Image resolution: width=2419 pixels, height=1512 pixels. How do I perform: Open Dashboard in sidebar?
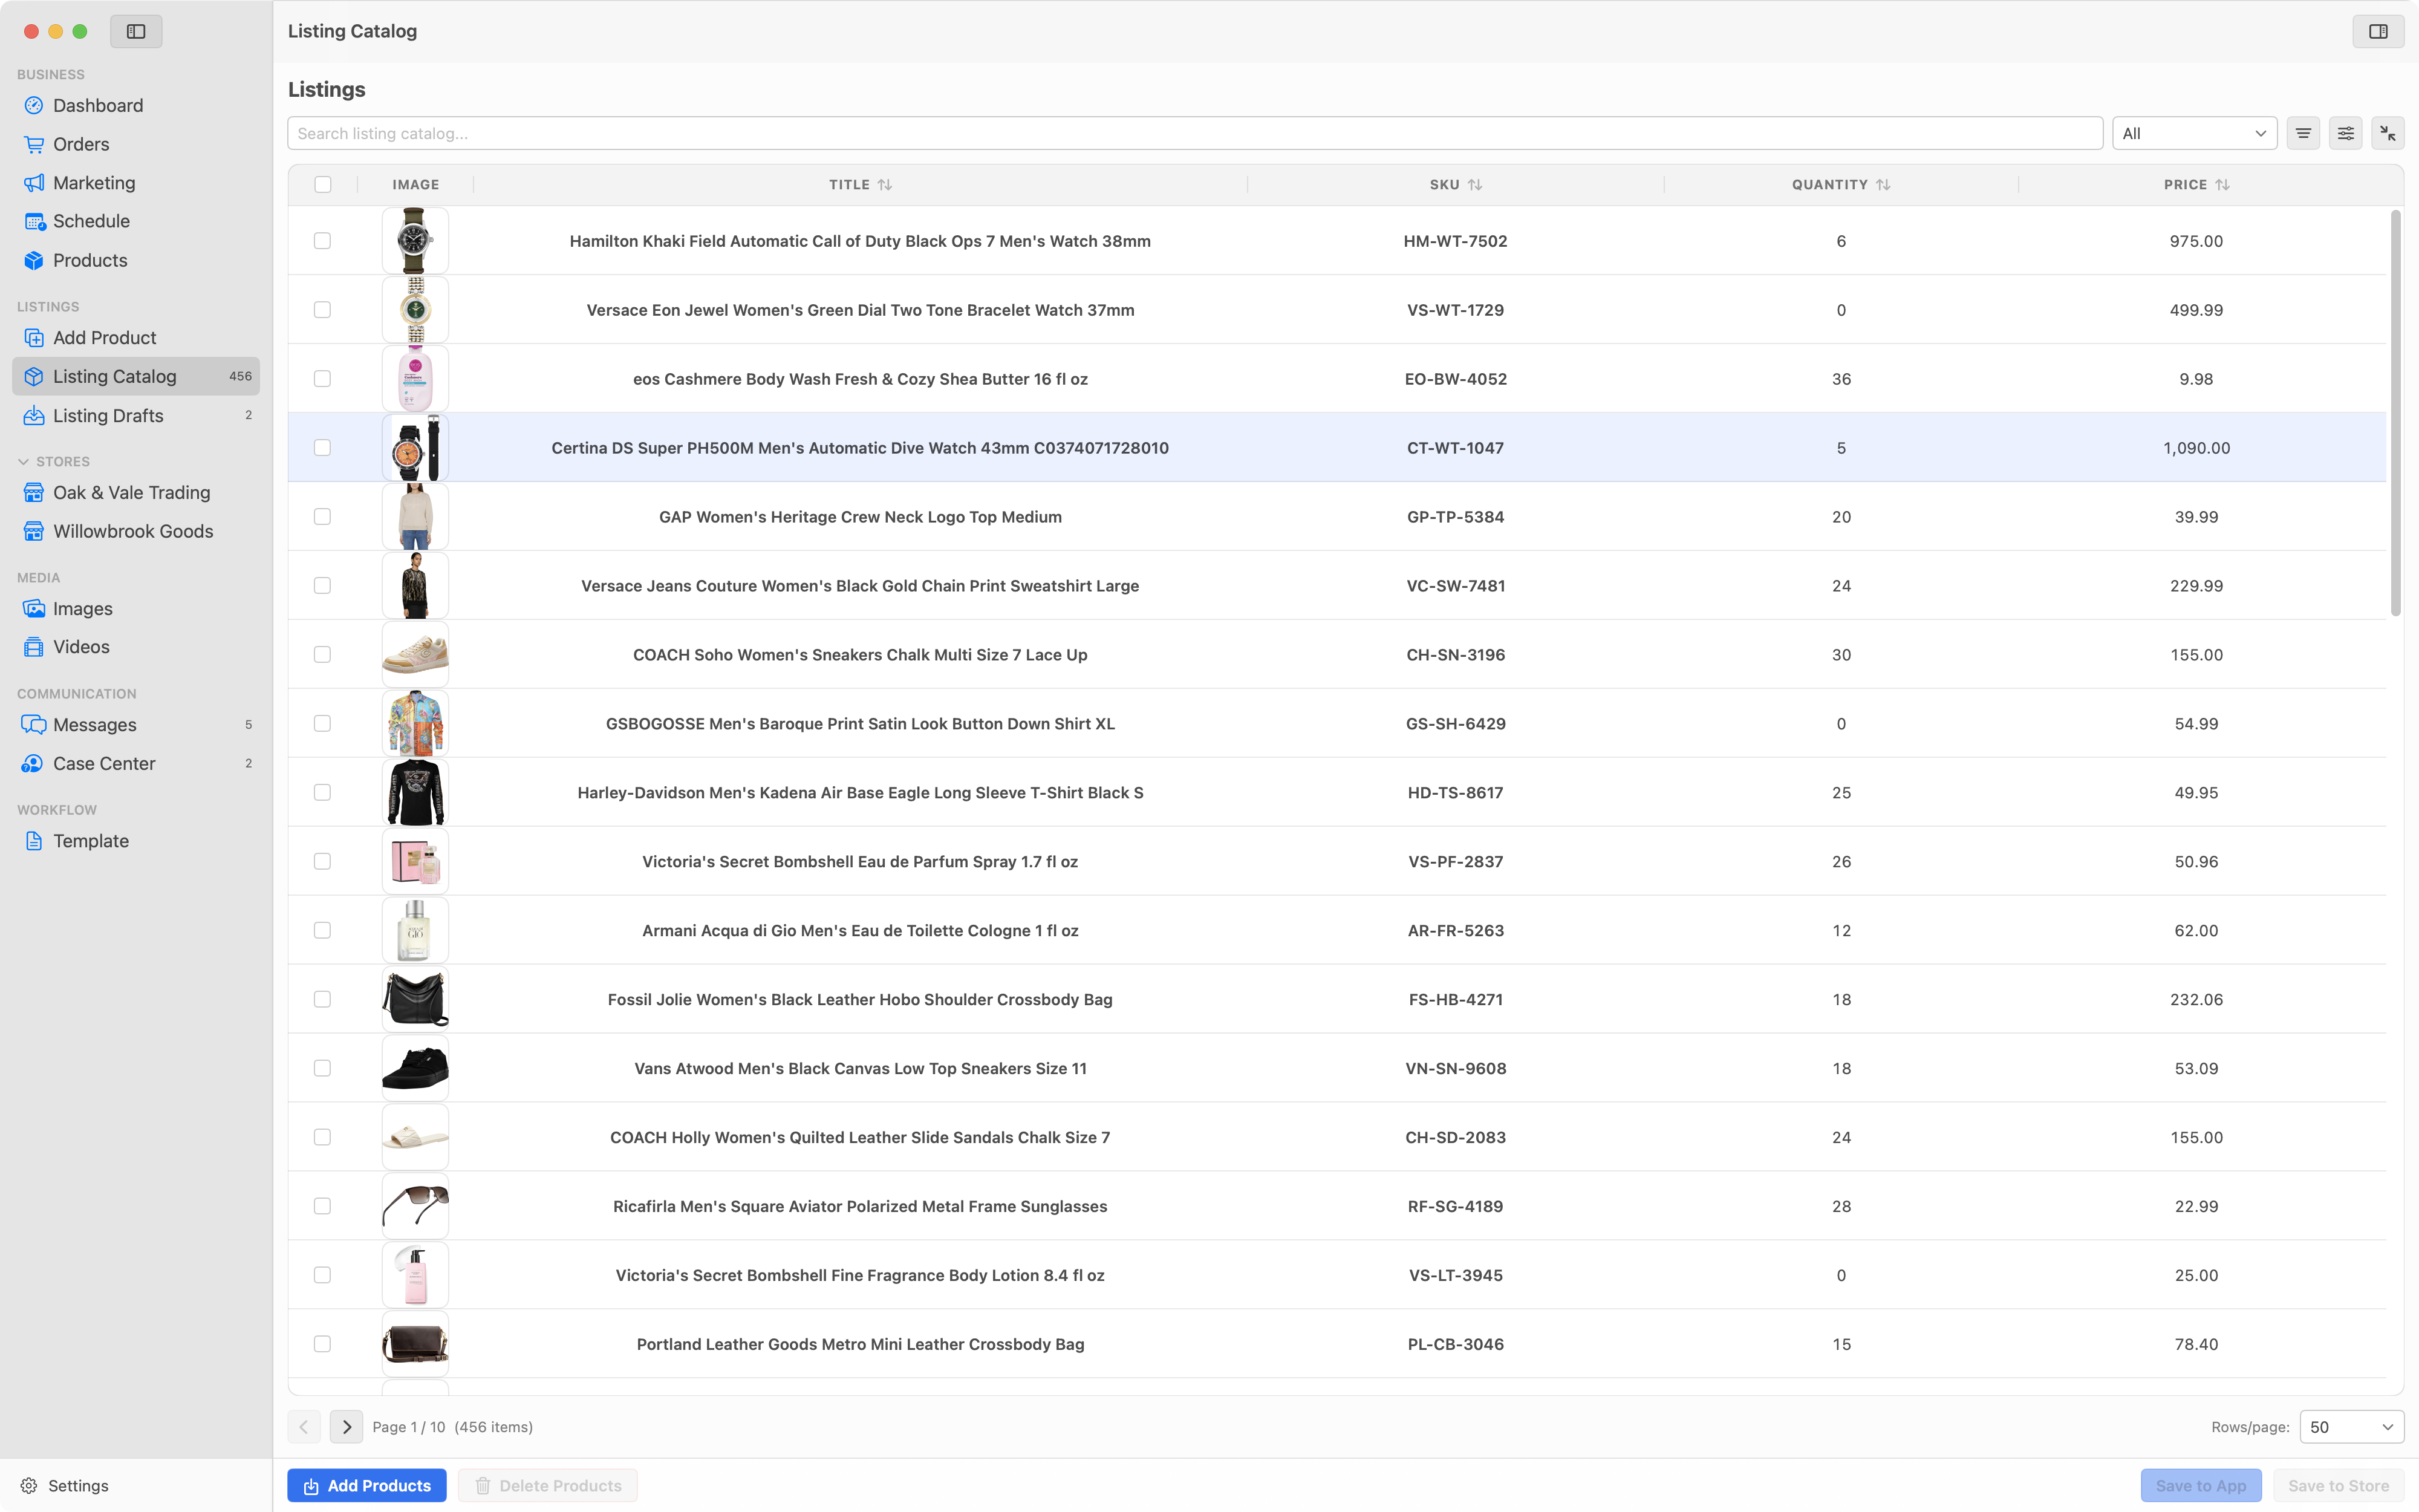pos(136,105)
